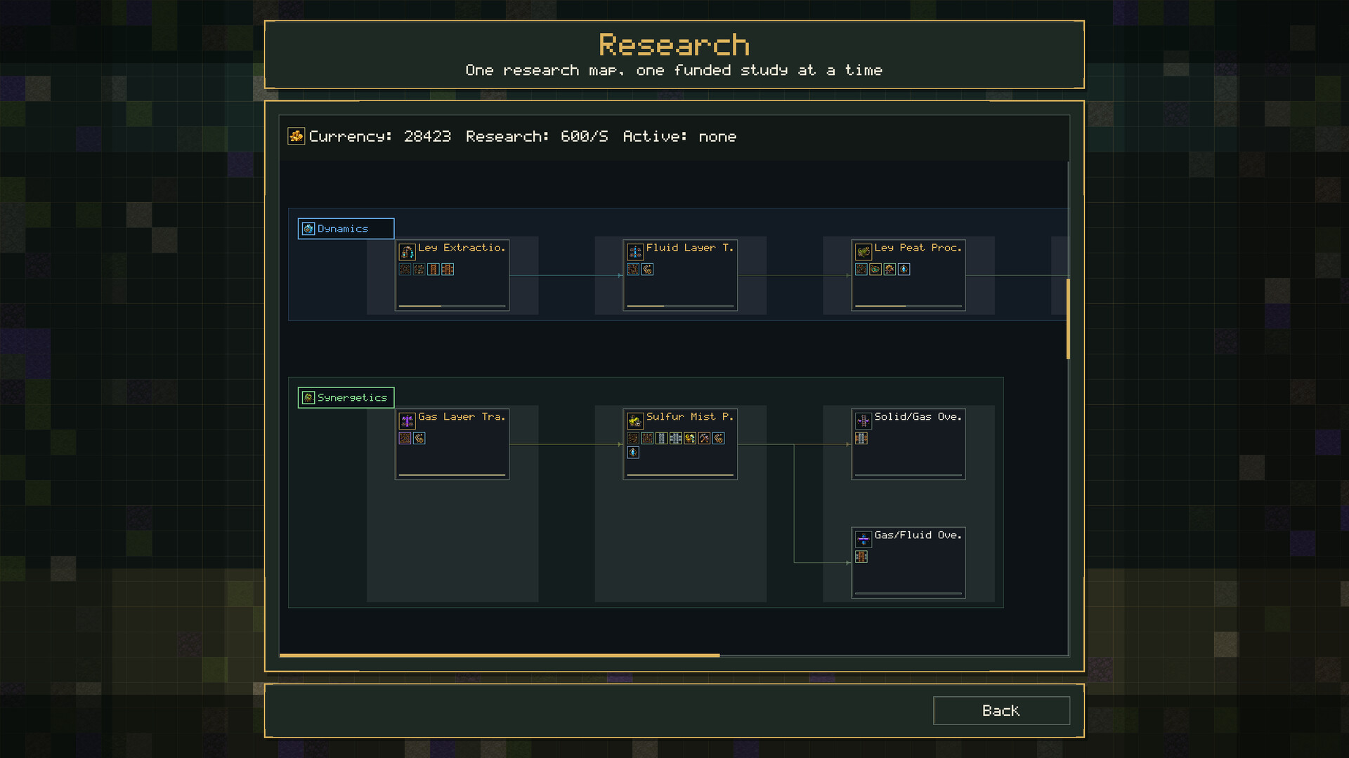This screenshot has width=1349, height=758.
Task: Click the spiral unlock icon in Fluid Layer T.
Action: click(x=648, y=270)
